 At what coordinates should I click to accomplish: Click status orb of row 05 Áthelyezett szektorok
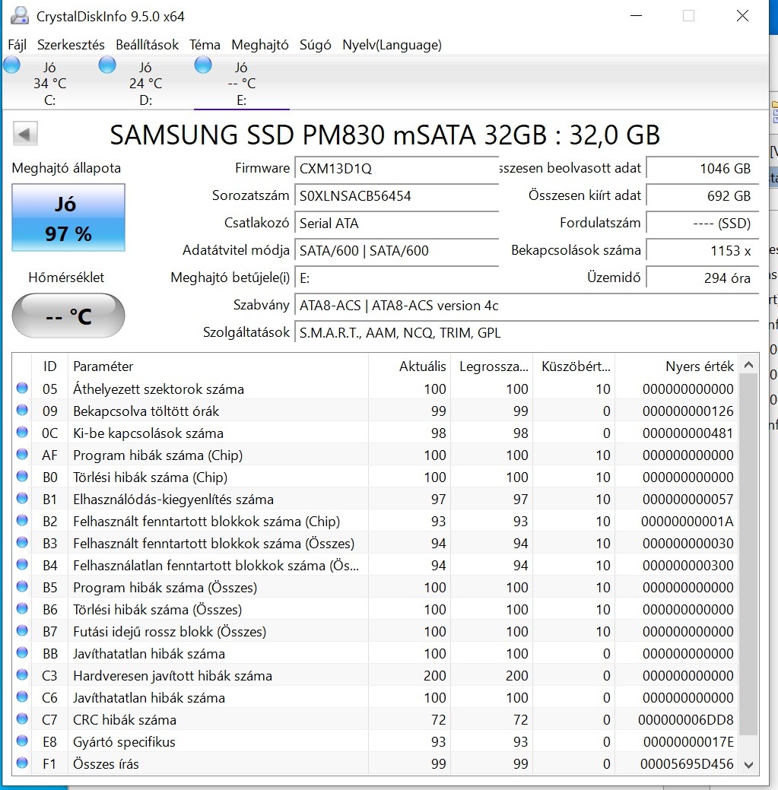point(22,388)
